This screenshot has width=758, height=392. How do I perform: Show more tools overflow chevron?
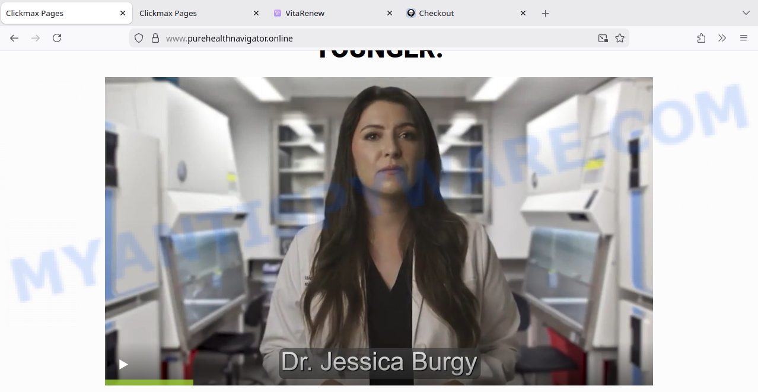(x=722, y=38)
